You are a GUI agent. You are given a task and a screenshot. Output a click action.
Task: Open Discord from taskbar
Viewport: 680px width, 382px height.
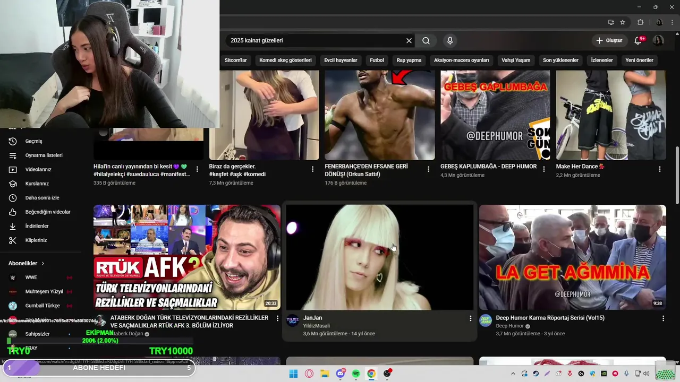coord(341,374)
